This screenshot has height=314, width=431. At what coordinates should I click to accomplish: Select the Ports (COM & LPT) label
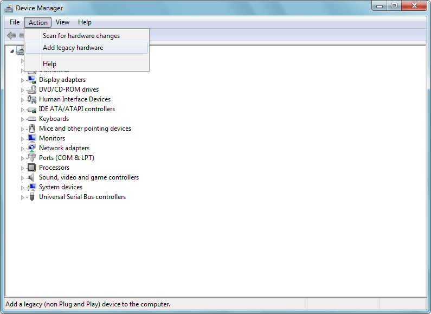click(x=67, y=158)
